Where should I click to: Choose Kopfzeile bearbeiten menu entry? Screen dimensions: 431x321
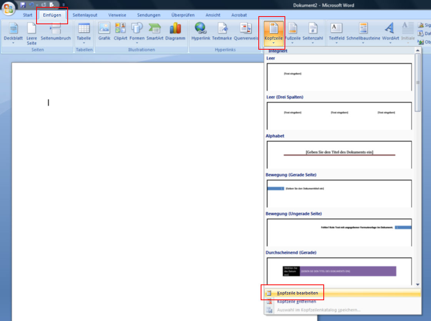343,293
